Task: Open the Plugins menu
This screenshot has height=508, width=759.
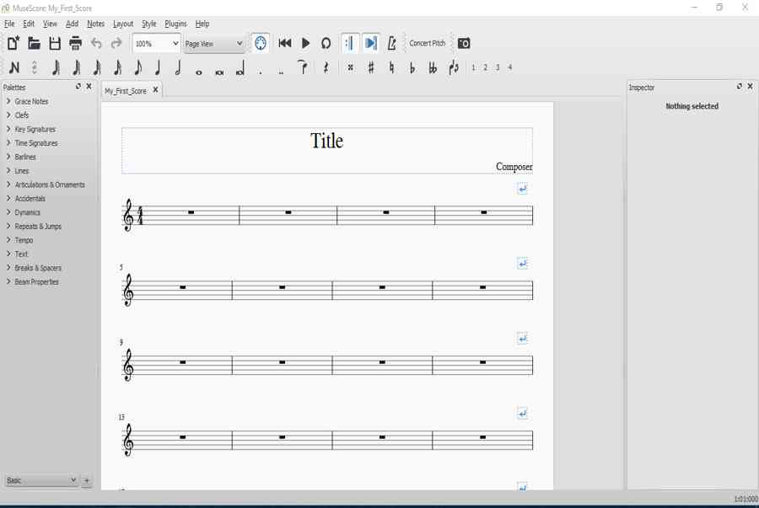Action: click(175, 24)
